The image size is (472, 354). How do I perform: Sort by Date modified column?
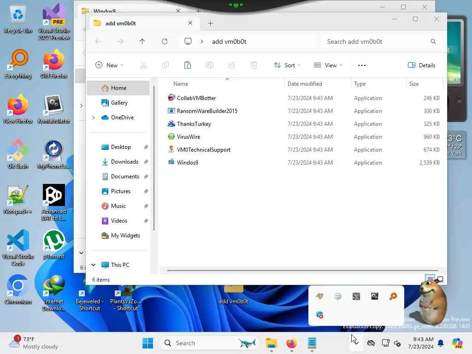[305, 84]
